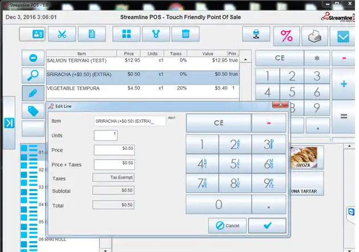Click the Units column header
Image resolution: width=359 pixels, height=252 pixels.
152,54
